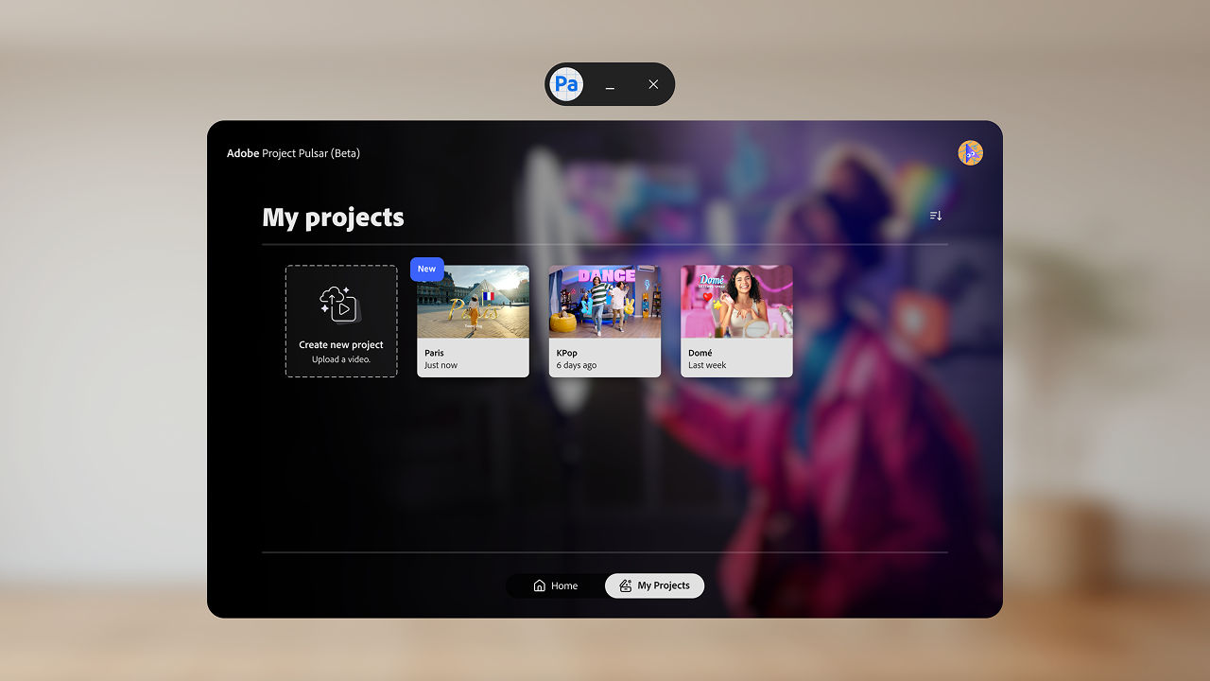Open the Paris project thumbnail
Image resolution: width=1210 pixels, height=681 pixels.
473,302
